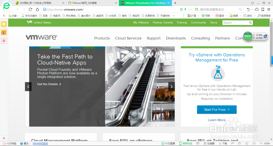
Task: Open the new tab plus button
Action: [175, 3]
